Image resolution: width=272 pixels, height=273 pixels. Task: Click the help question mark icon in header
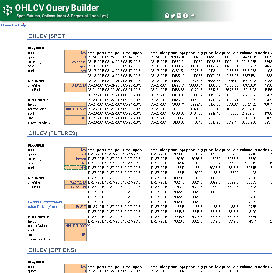167,15
